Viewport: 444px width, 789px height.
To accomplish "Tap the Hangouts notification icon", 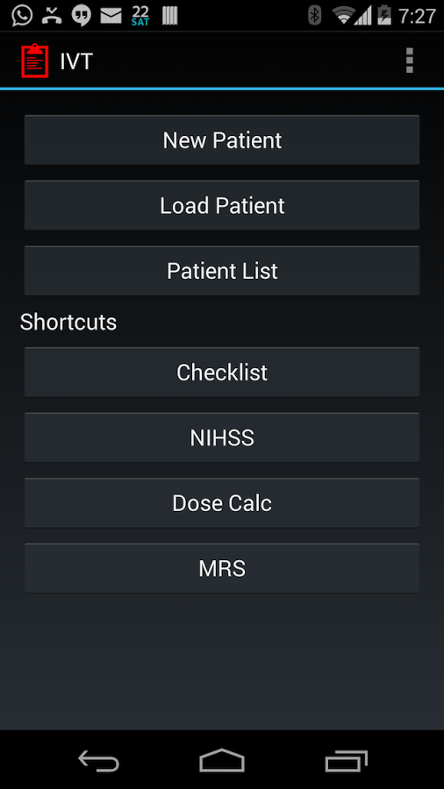I will tap(81, 16).
